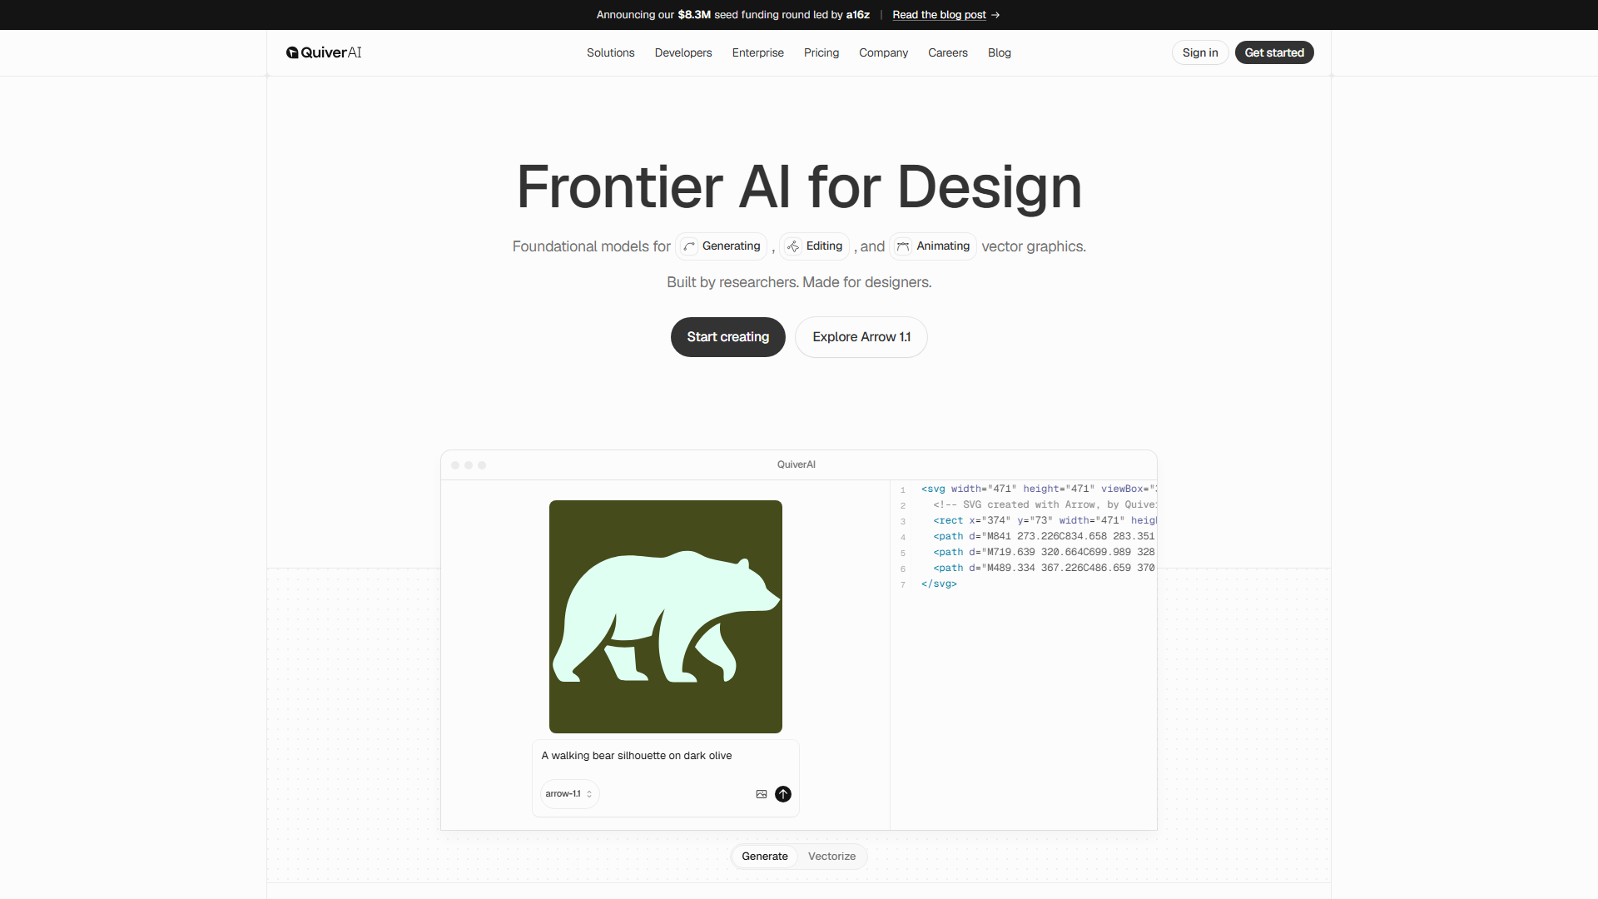1598x899 pixels.
Task: Click the Sign in button
Action: 1200,52
